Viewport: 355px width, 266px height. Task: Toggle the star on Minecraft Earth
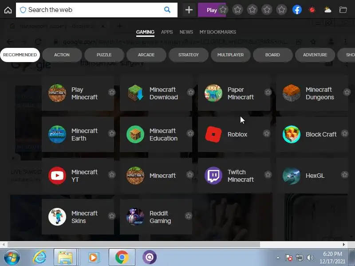click(x=112, y=133)
